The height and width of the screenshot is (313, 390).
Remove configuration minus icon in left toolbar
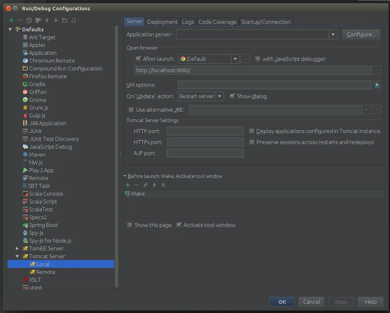pos(20,20)
